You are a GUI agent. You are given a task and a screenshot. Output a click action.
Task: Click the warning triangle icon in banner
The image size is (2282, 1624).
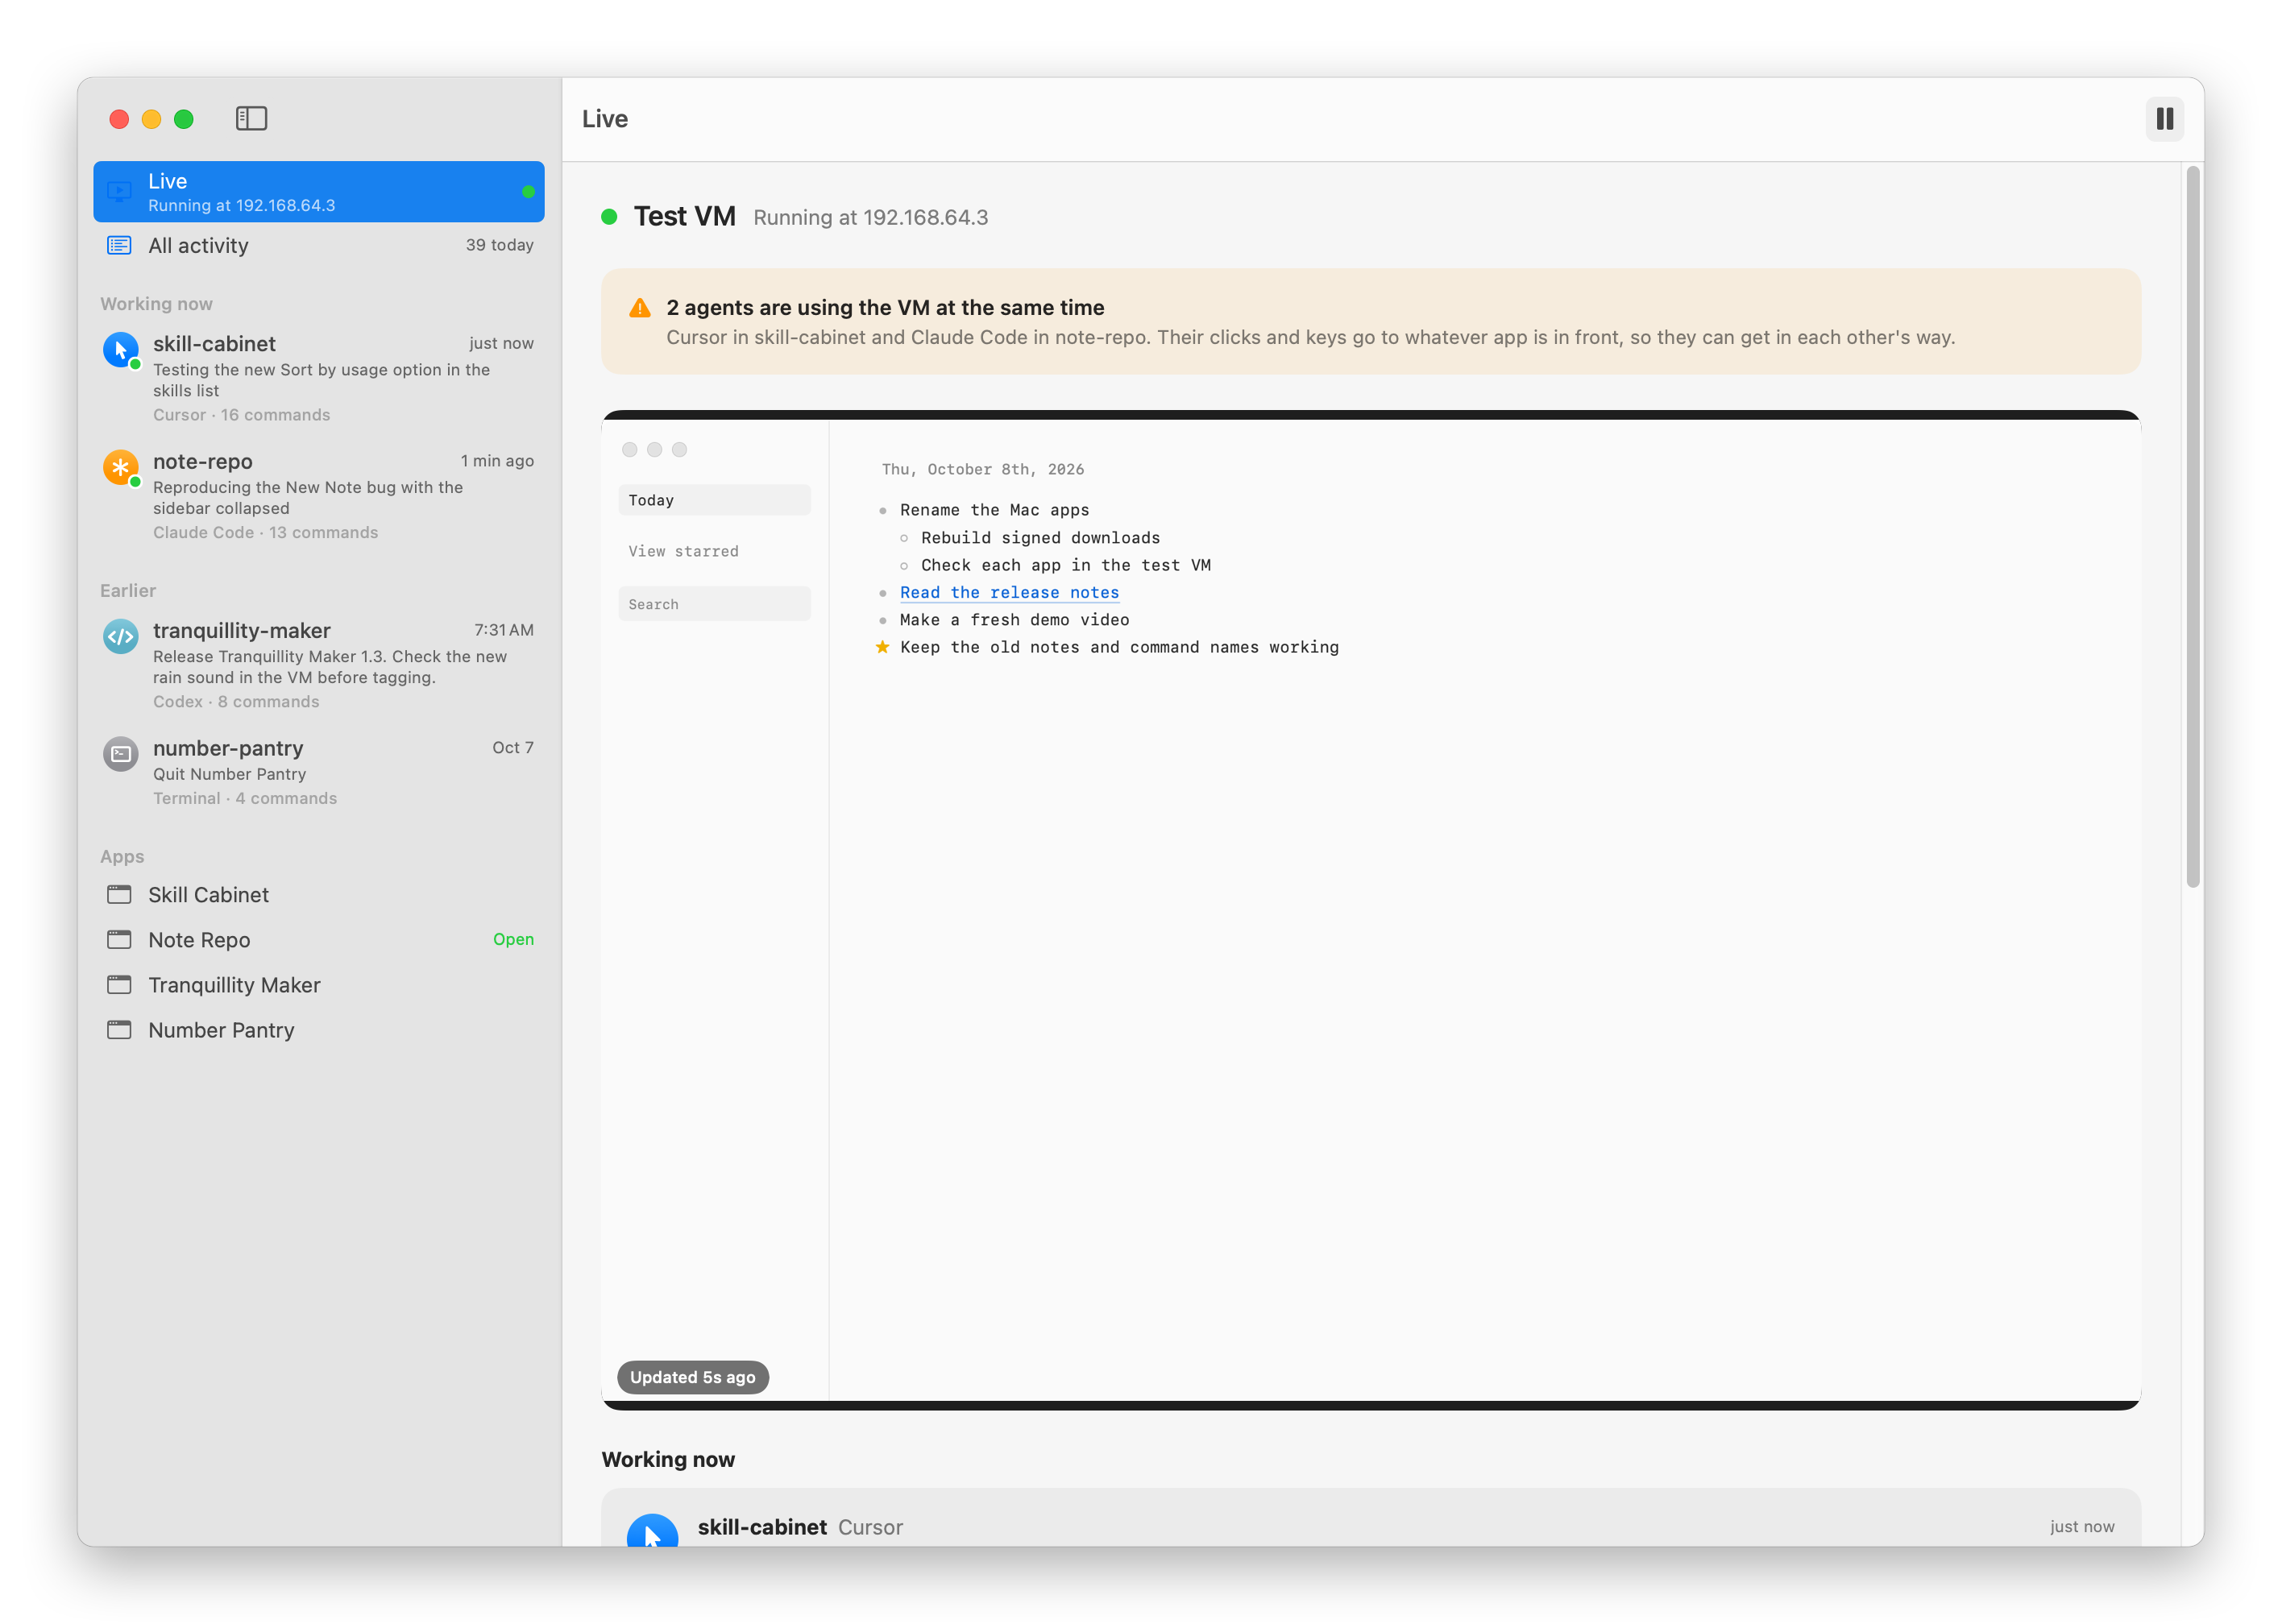click(640, 308)
